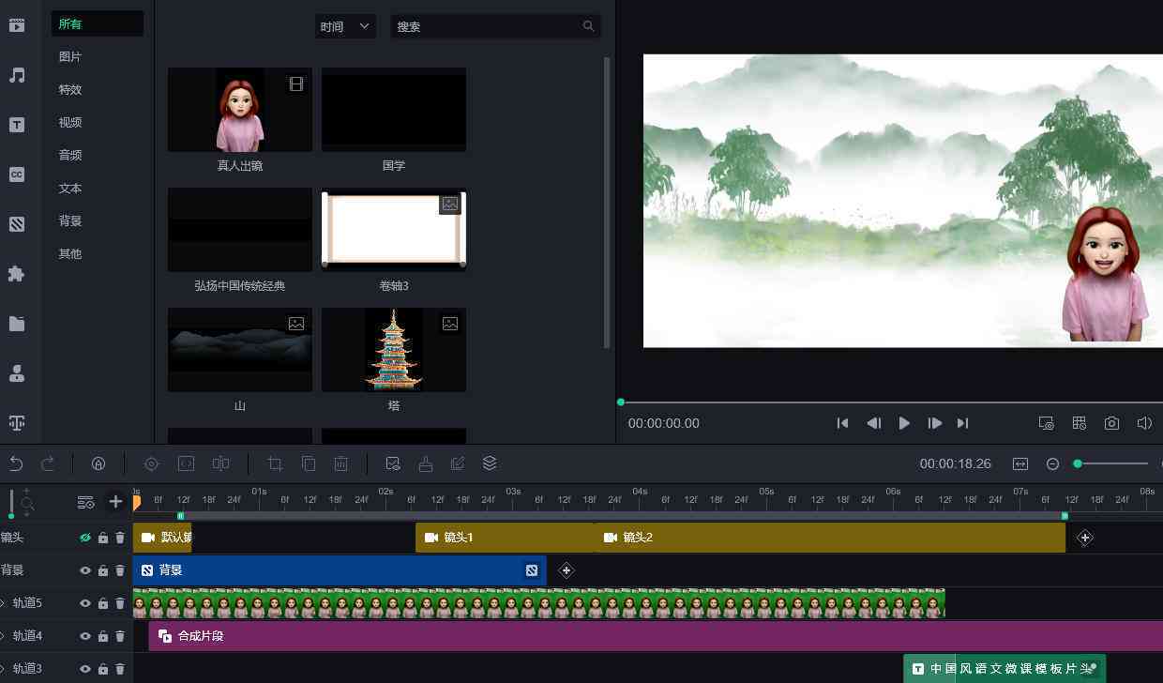1163x683 pixels.
Task: Open the volume speaker icon in preview
Action: tap(1144, 423)
